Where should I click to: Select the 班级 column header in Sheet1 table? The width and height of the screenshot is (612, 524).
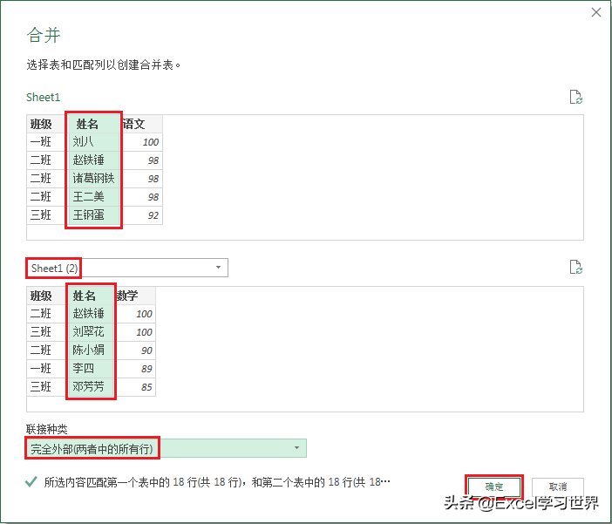click(46, 124)
